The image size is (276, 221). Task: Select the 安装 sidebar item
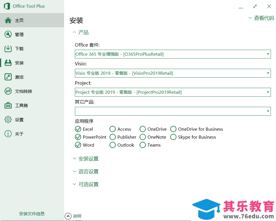[32, 63]
